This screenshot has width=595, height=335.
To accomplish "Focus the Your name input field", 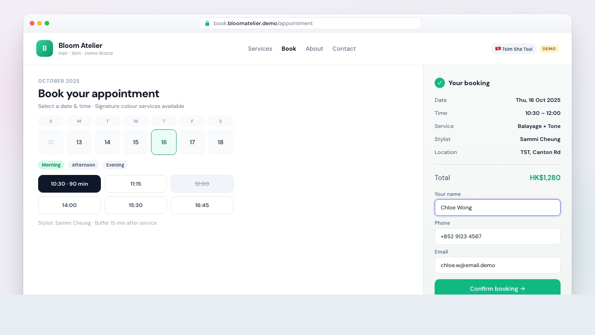I will click(497, 208).
